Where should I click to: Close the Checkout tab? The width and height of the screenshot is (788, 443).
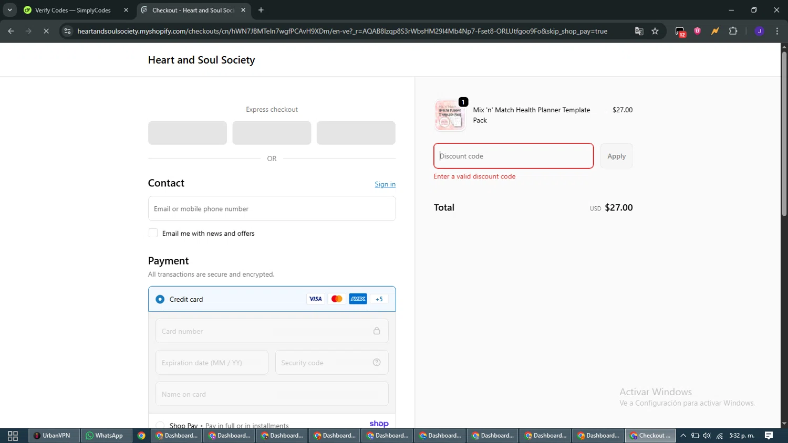click(243, 10)
